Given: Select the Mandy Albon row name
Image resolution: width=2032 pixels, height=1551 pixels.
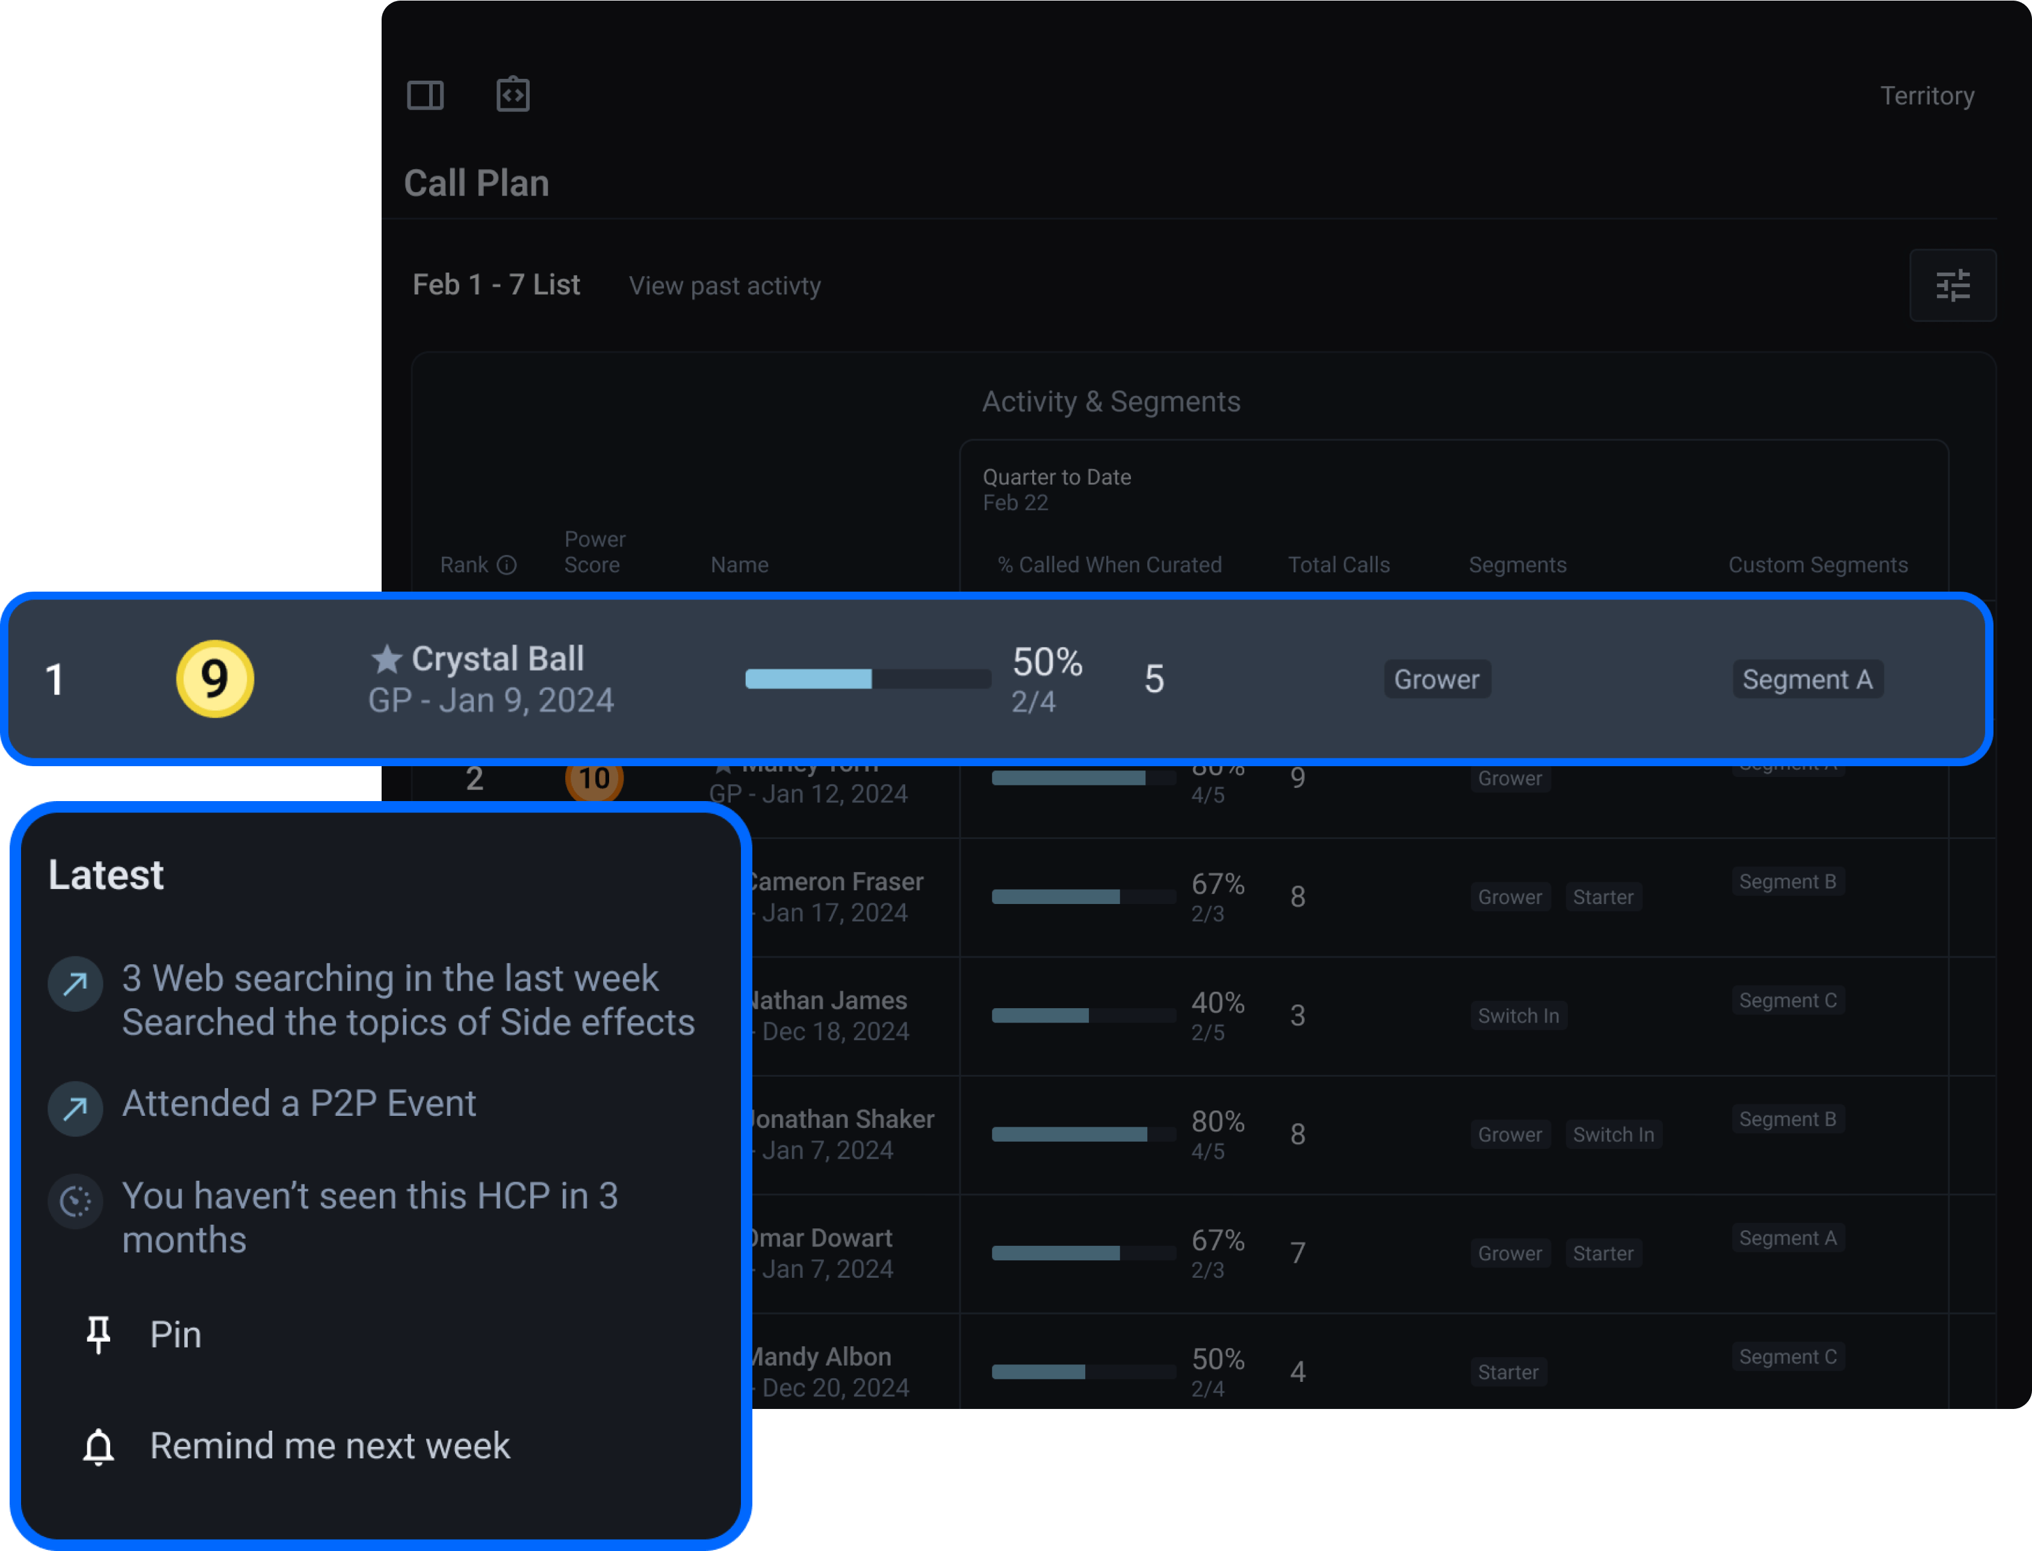Looking at the screenshot, I should pyautogui.click(x=822, y=1357).
